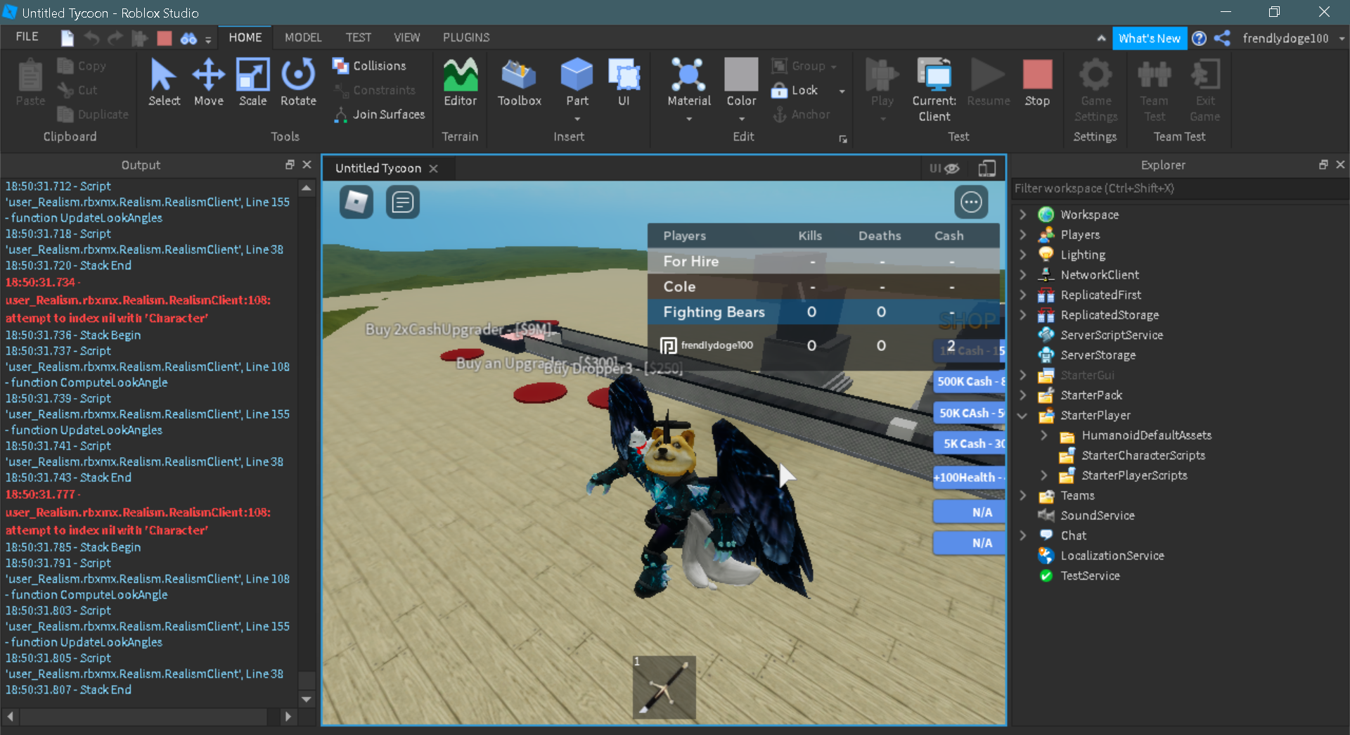Expand the Workspace tree item
The width and height of the screenshot is (1350, 735).
coord(1023,215)
